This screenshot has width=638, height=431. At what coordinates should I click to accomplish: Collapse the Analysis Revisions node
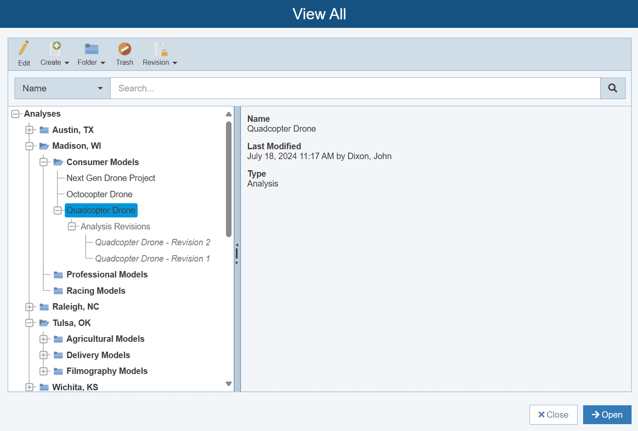[x=72, y=226]
